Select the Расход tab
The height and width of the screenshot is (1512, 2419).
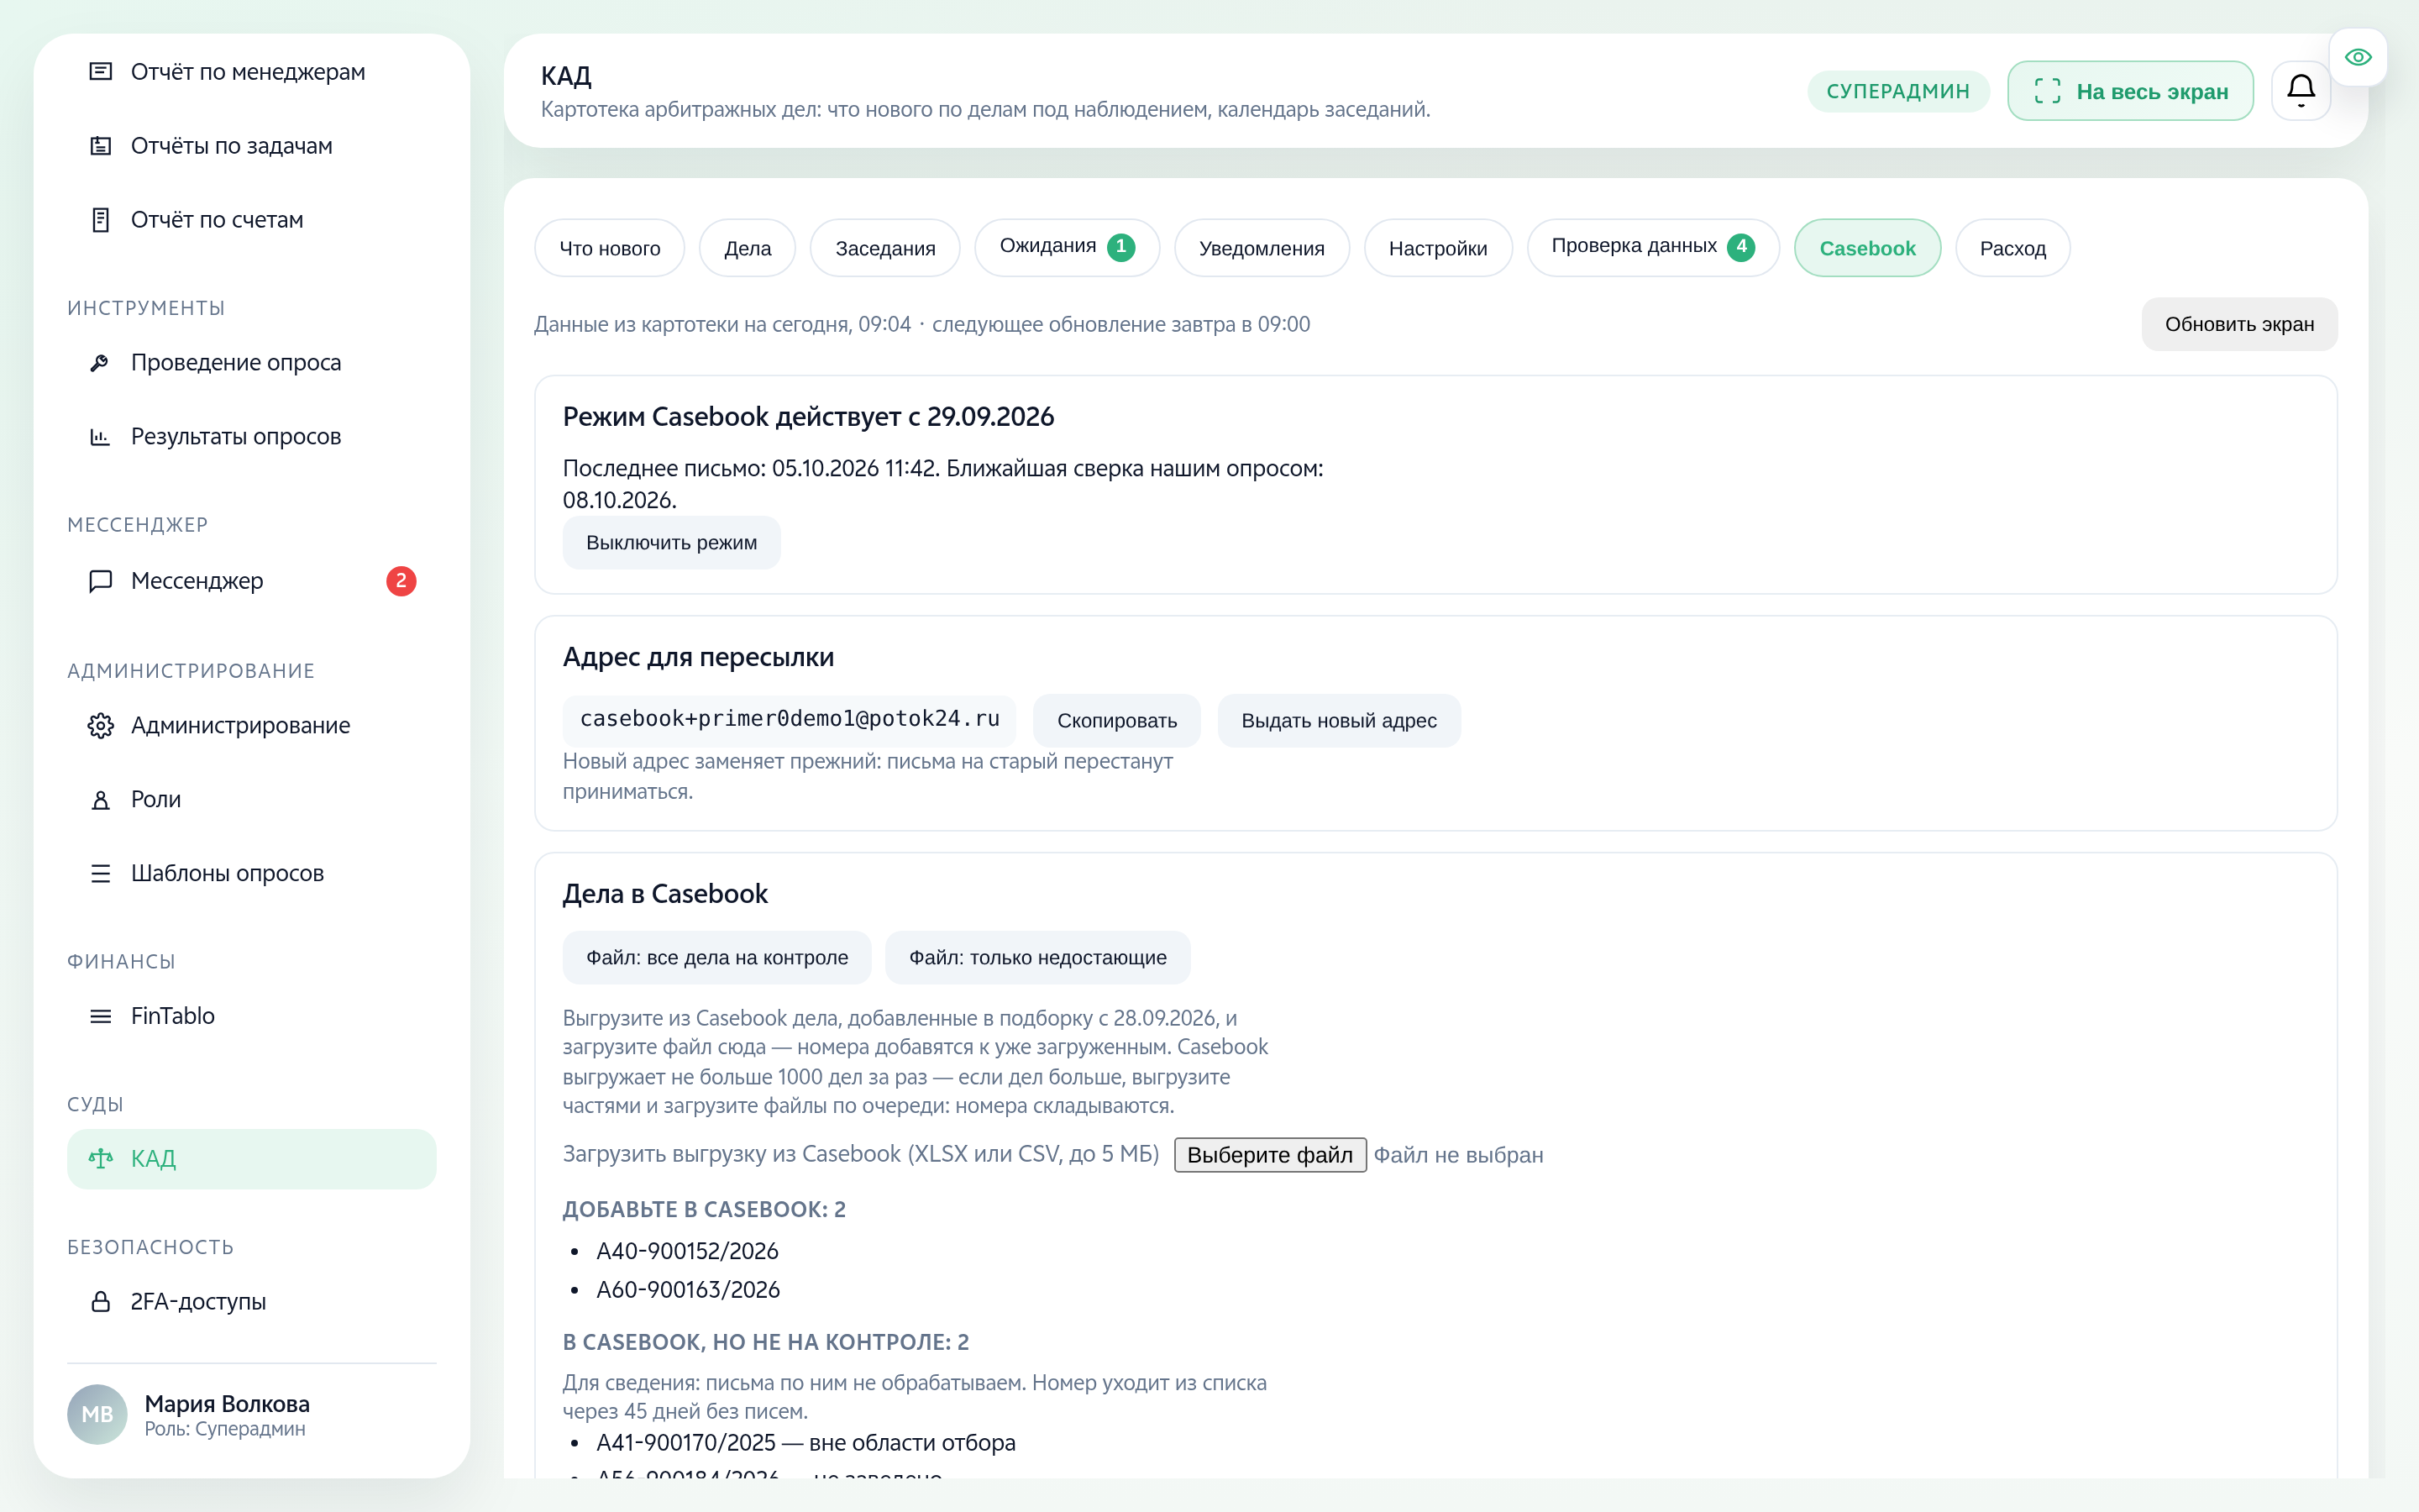[x=2012, y=248]
